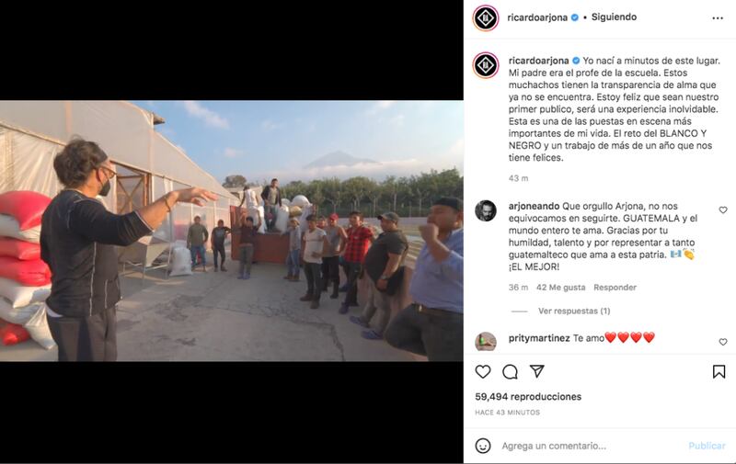
Task: Open the three-dot more options menu
Action: pos(718,17)
